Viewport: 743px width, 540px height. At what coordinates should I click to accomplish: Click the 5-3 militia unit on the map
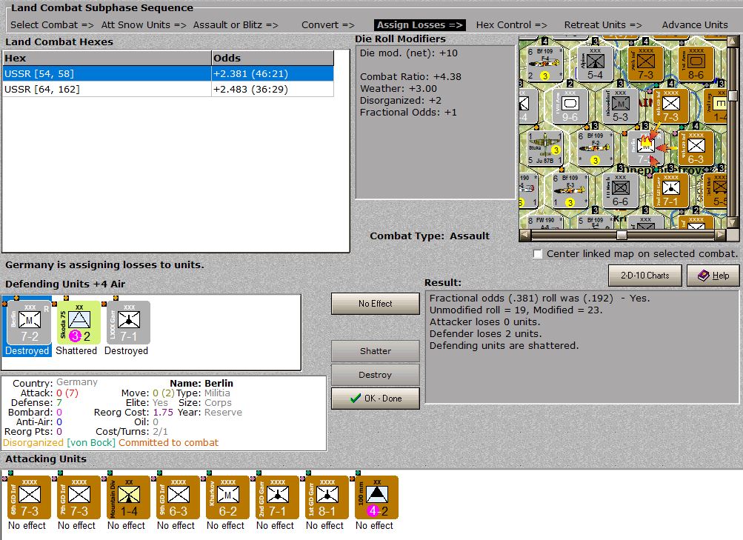(620, 106)
